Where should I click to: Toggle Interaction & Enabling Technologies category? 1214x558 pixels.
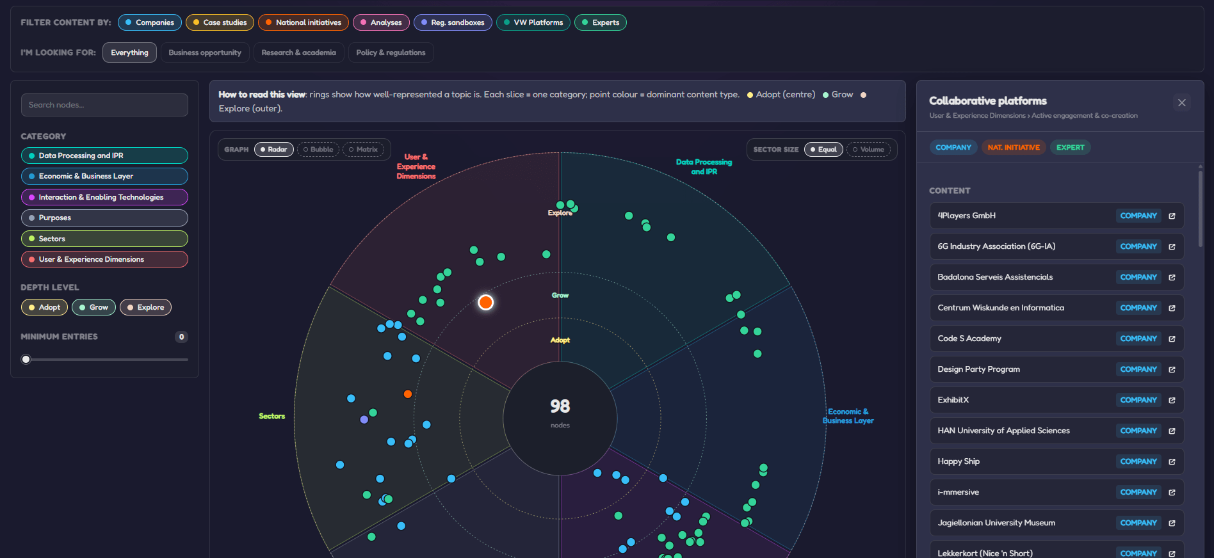[104, 197]
